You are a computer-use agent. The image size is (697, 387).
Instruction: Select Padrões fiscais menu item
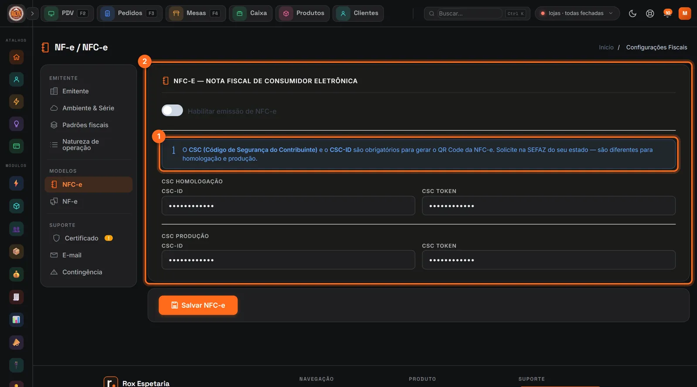pyautogui.click(x=88, y=125)
